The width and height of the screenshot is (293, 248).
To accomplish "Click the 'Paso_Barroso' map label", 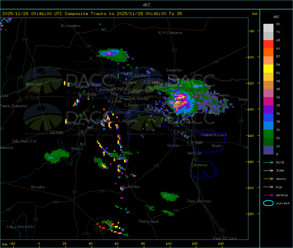I will coord(199,201).
